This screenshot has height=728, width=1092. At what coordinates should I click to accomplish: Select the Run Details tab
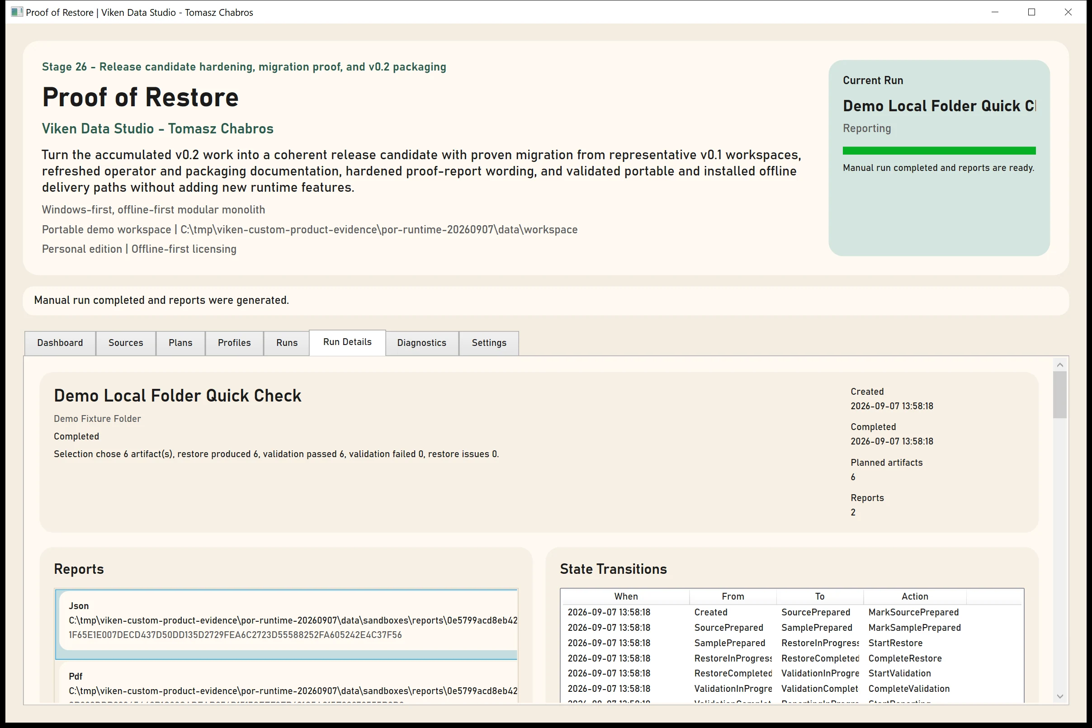347,342
